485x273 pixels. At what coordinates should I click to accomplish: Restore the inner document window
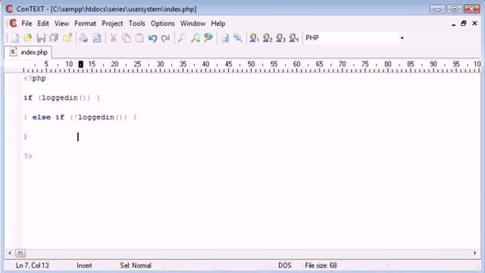coord(463,23)
